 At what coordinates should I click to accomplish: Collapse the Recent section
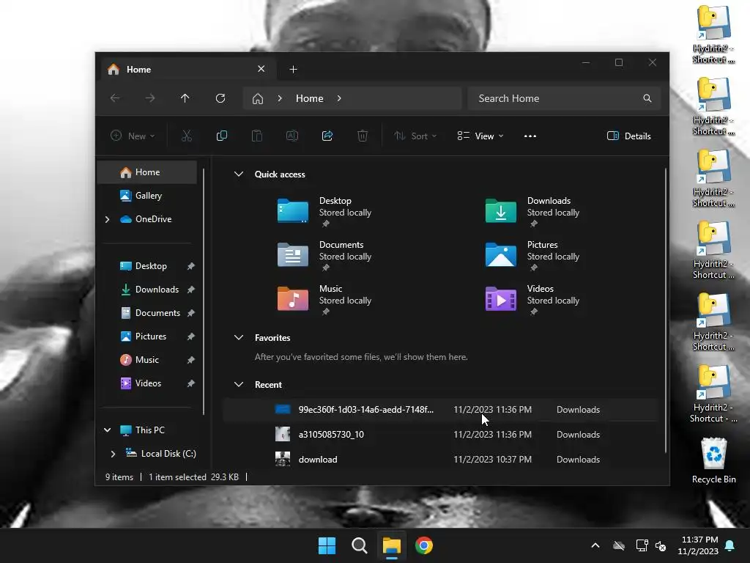point(239,384)
